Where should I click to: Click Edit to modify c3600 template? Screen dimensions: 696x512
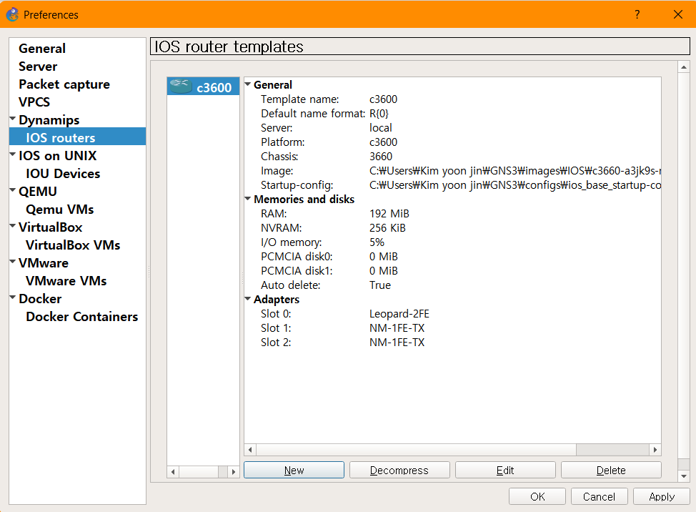click(505, 470)
